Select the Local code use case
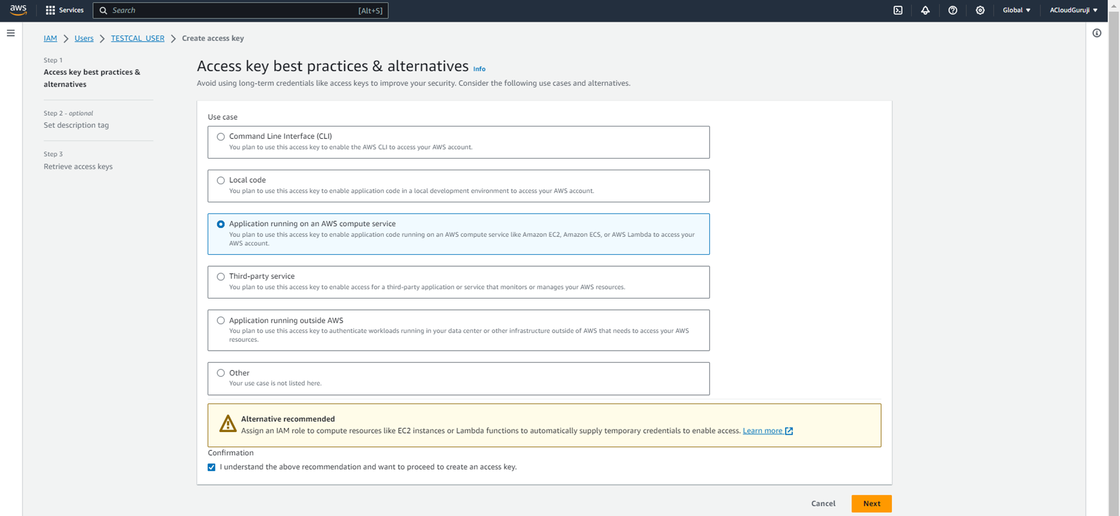The height and width of the screenshot is (516, 1120). [x=221, y=180]
